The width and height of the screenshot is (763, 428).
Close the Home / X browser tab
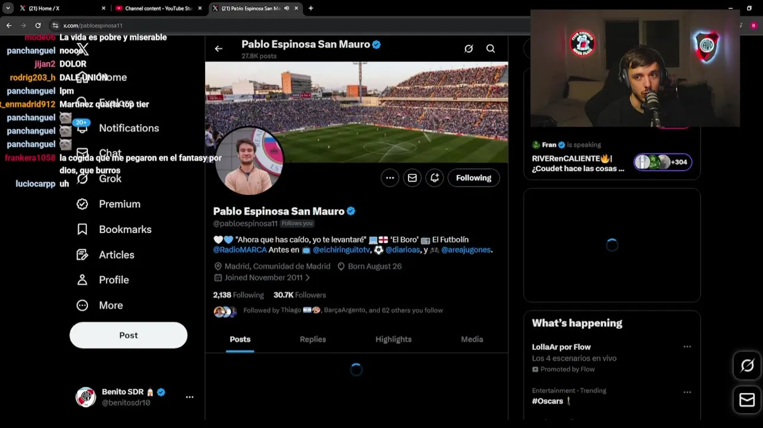click(103, 8)
